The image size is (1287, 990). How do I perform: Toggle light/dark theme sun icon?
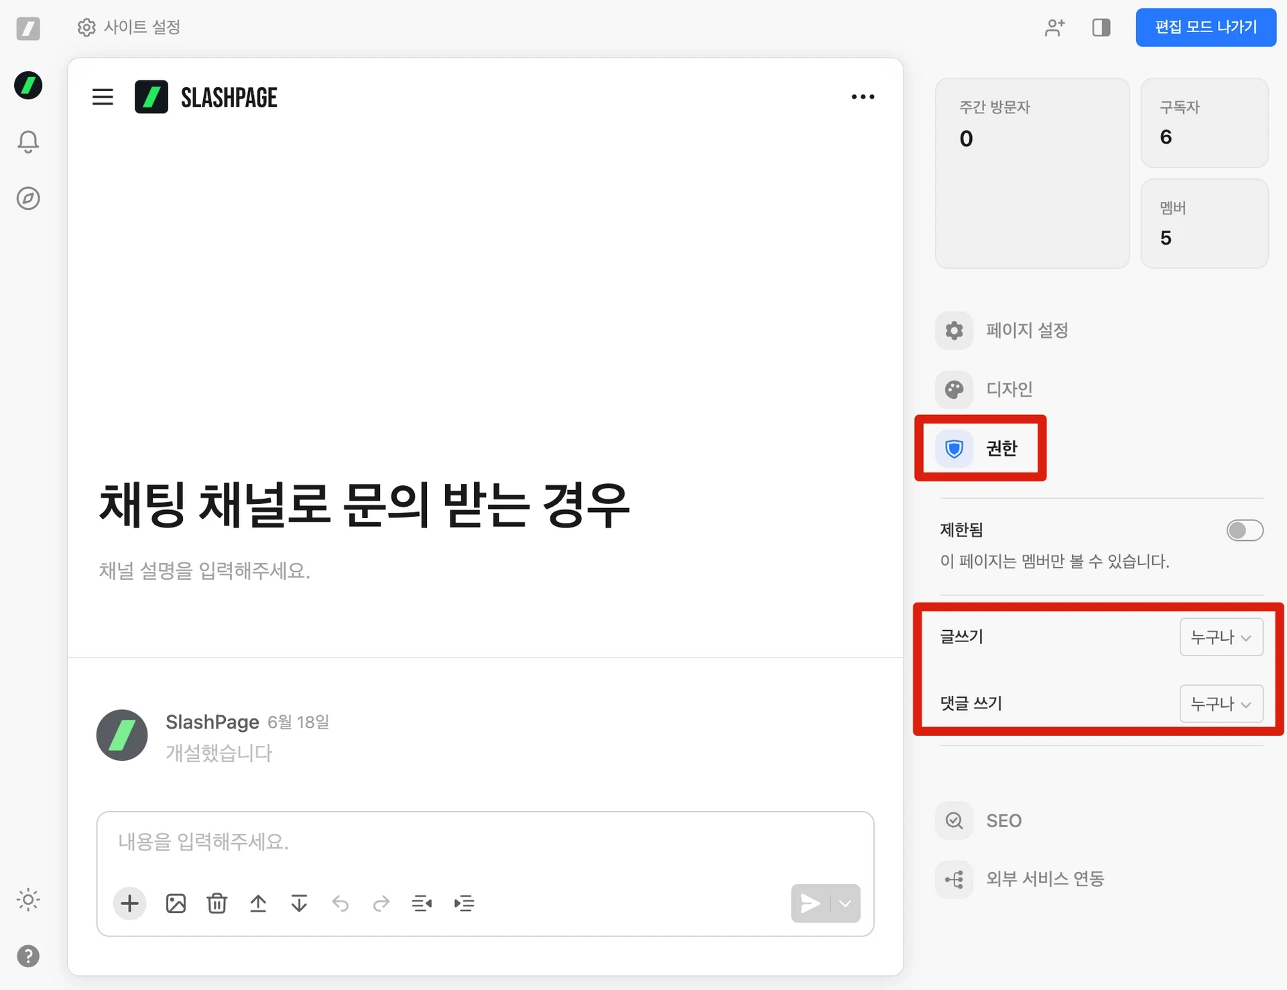click(x=28, y=900)
